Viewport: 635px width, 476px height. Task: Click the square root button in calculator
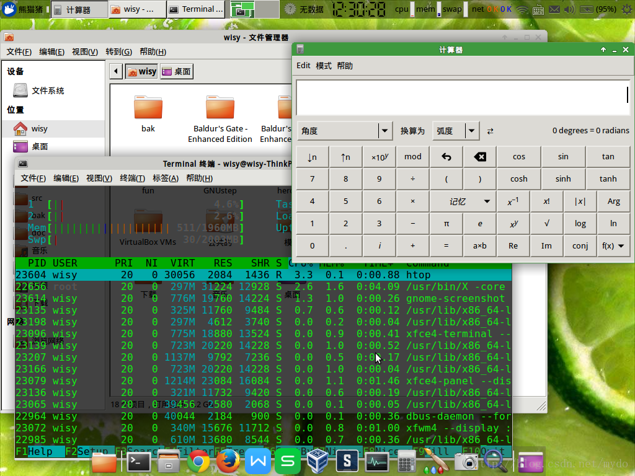pos(546,223)
